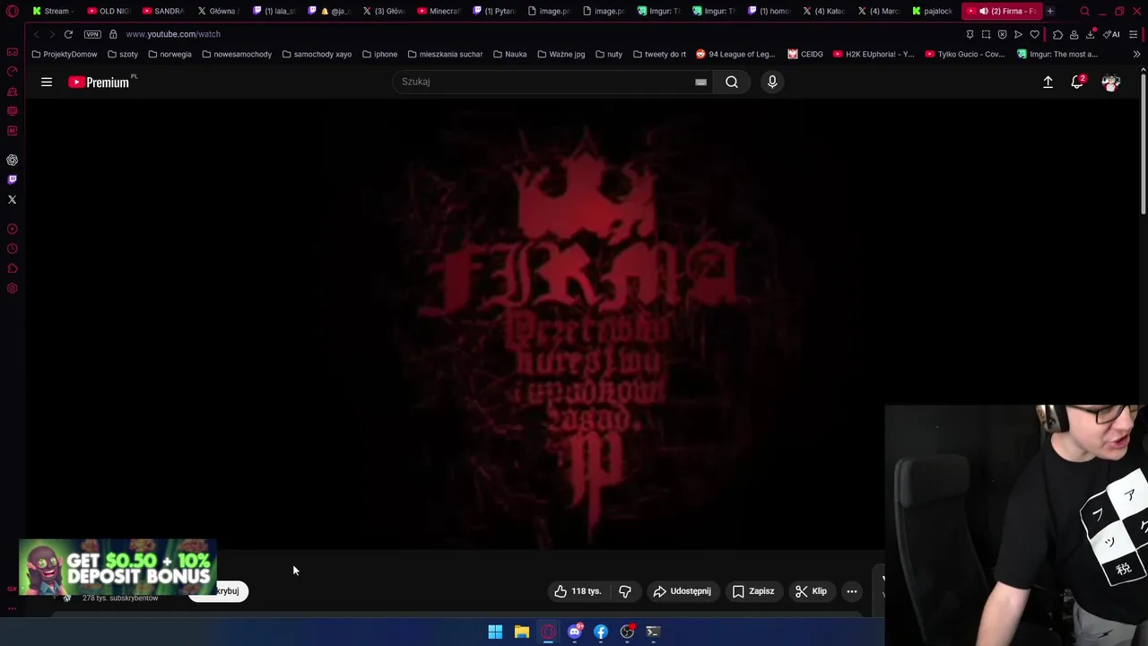Pin icon in address bar toolbar
This screenshot has width=1148, height=646.
tap(970, 34)
